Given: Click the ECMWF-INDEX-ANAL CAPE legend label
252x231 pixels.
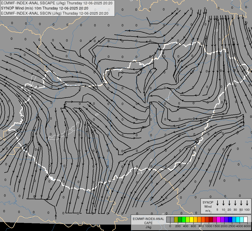Looking at the screenshot, I should point(148,221).
